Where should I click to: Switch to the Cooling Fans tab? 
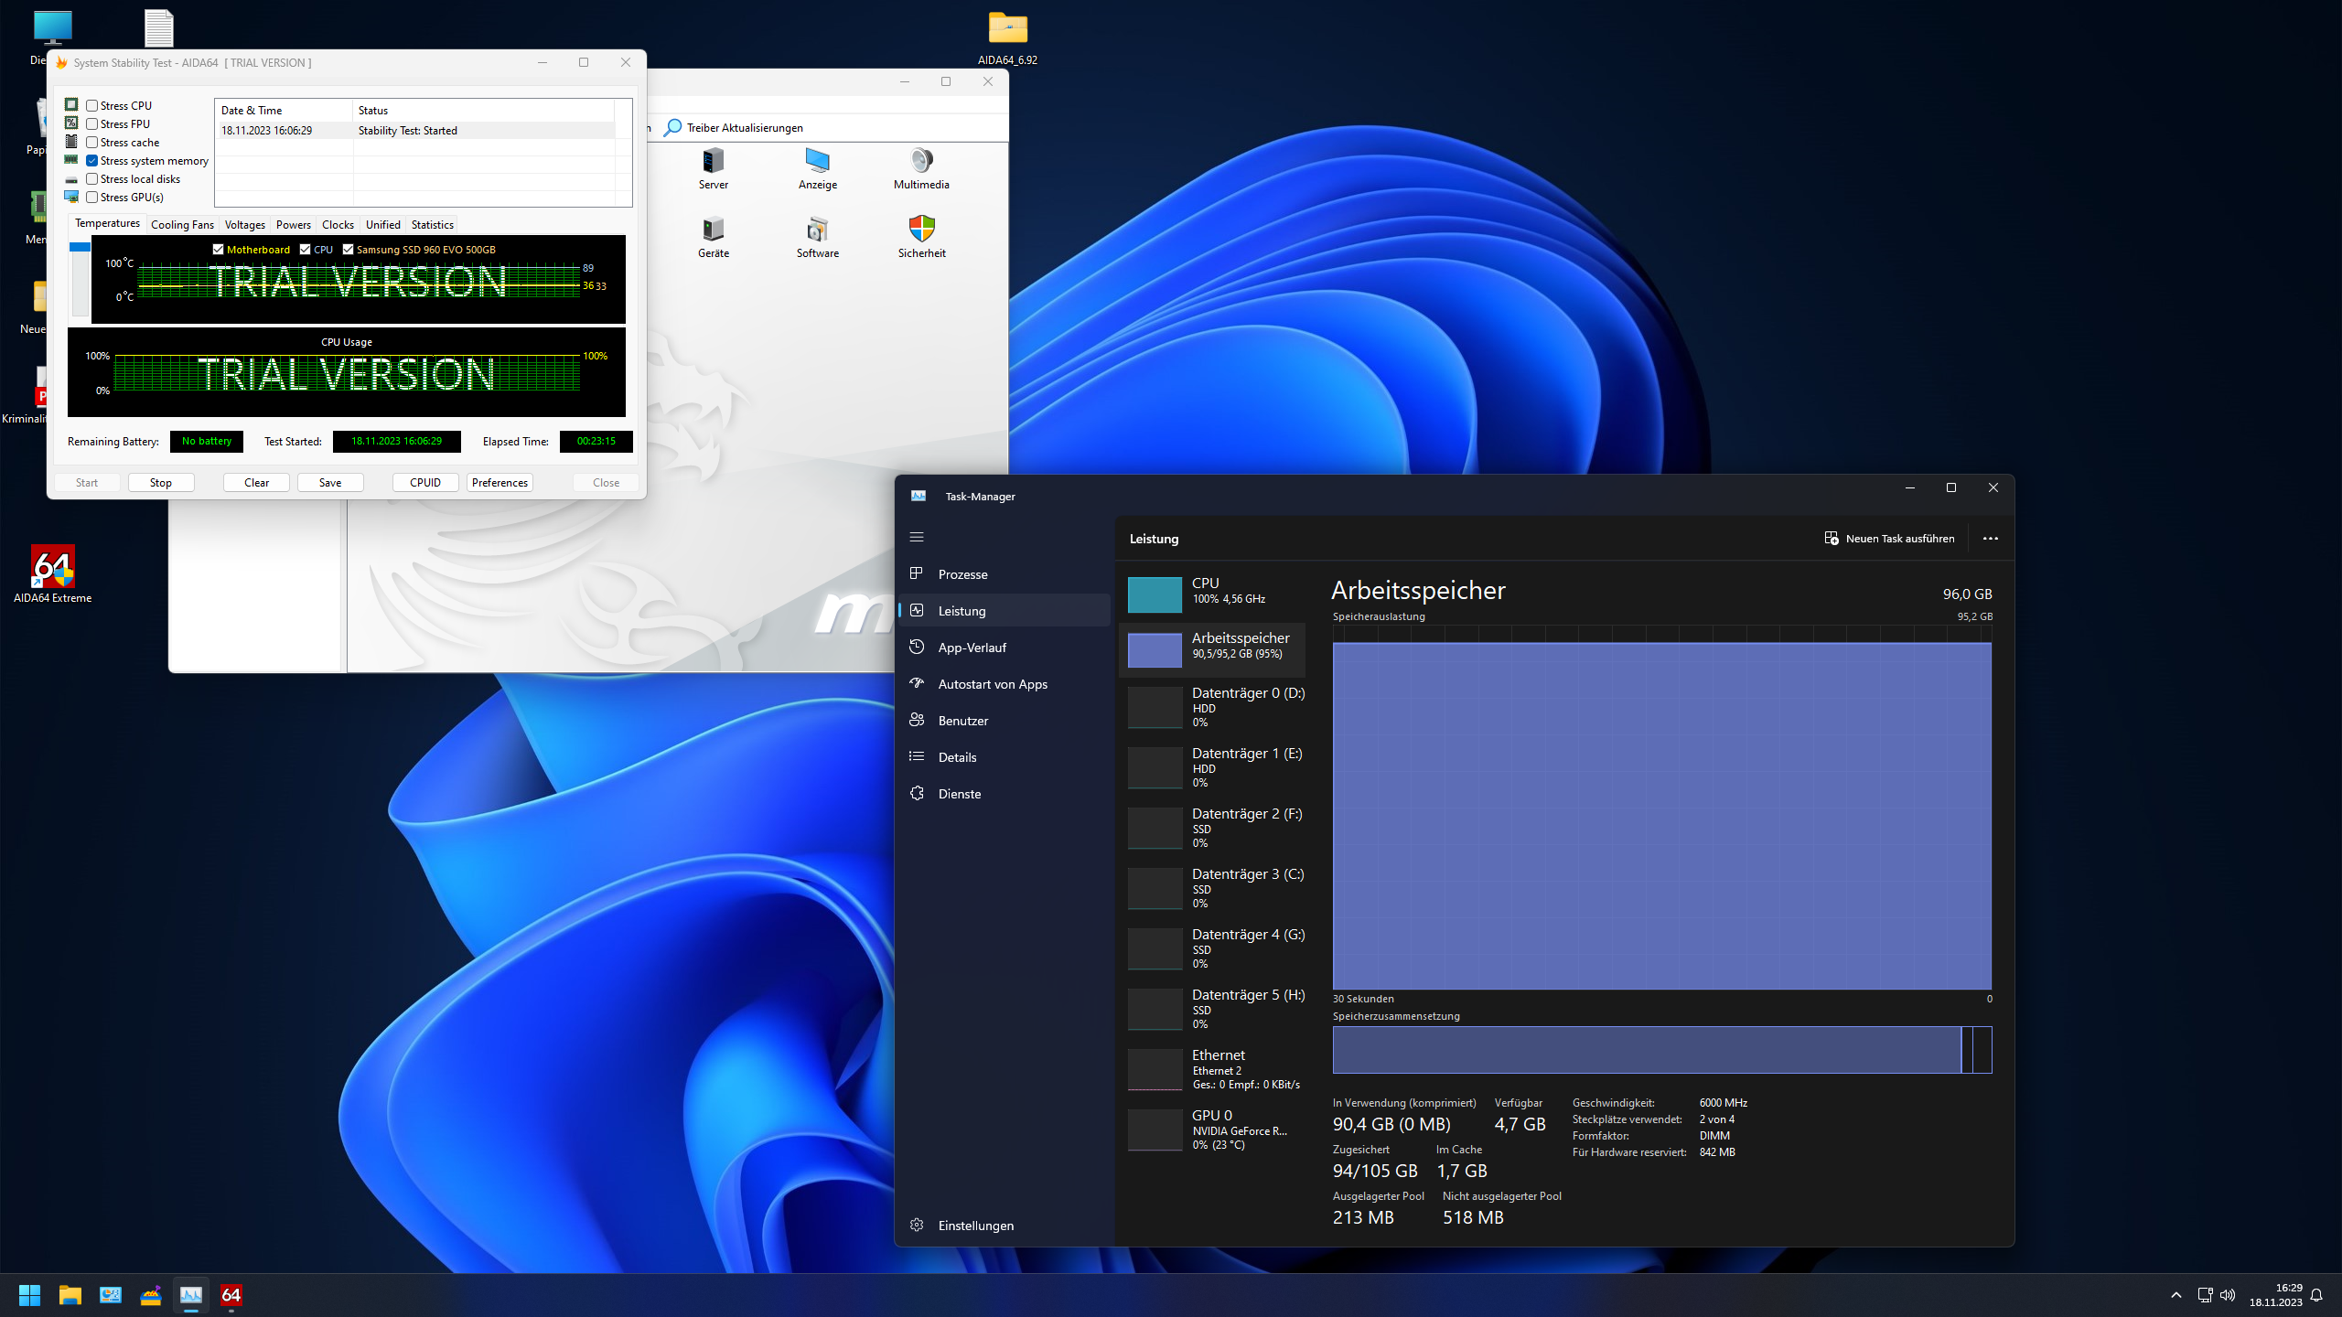click(x=182, y=225)
